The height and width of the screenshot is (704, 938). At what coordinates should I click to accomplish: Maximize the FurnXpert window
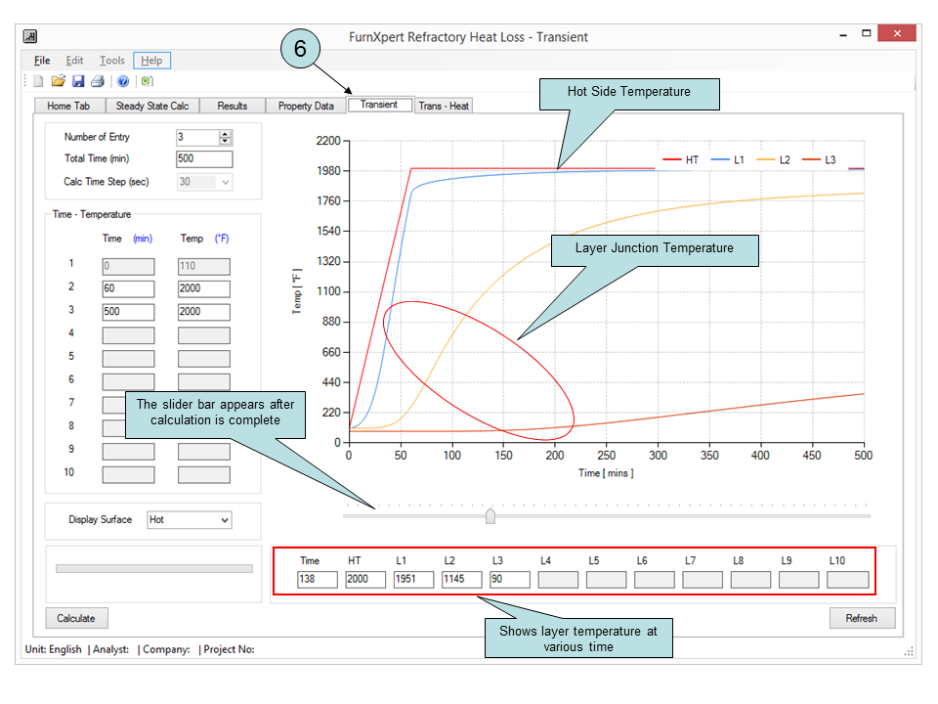866,33
